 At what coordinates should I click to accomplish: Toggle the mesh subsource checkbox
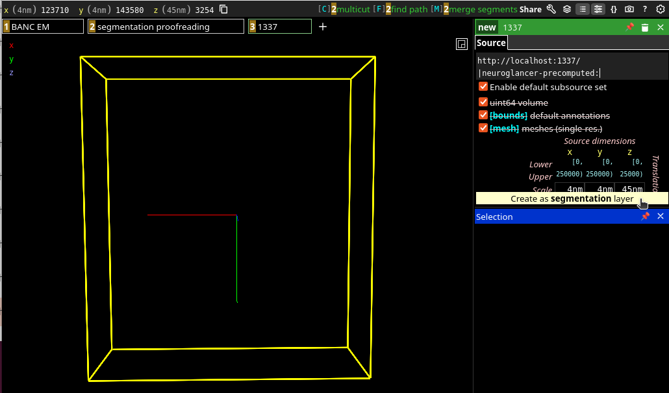[483, 128]
